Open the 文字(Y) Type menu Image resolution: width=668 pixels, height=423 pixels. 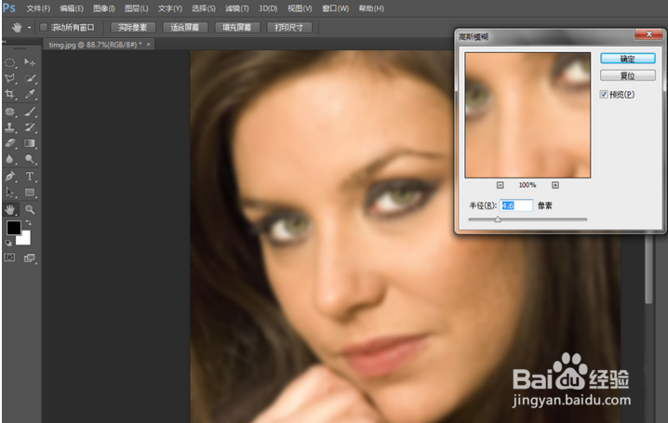click(x=170, y=8)
